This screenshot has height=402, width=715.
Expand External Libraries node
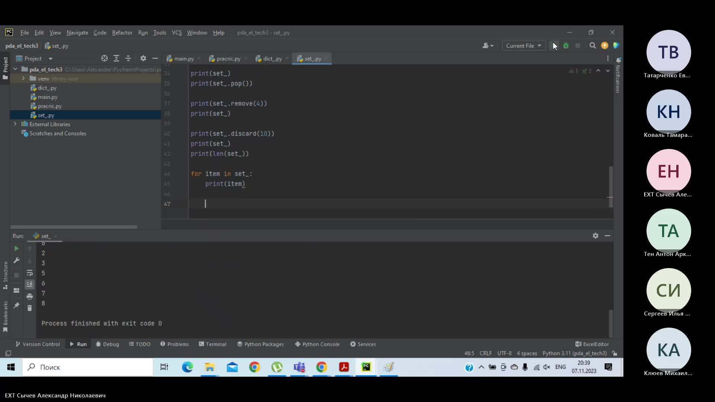click(15, 124)
